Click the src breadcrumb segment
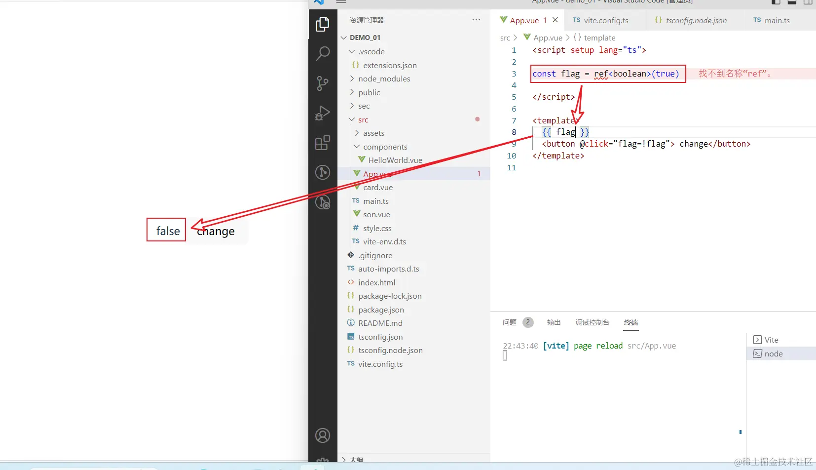 tap(505, 38)
